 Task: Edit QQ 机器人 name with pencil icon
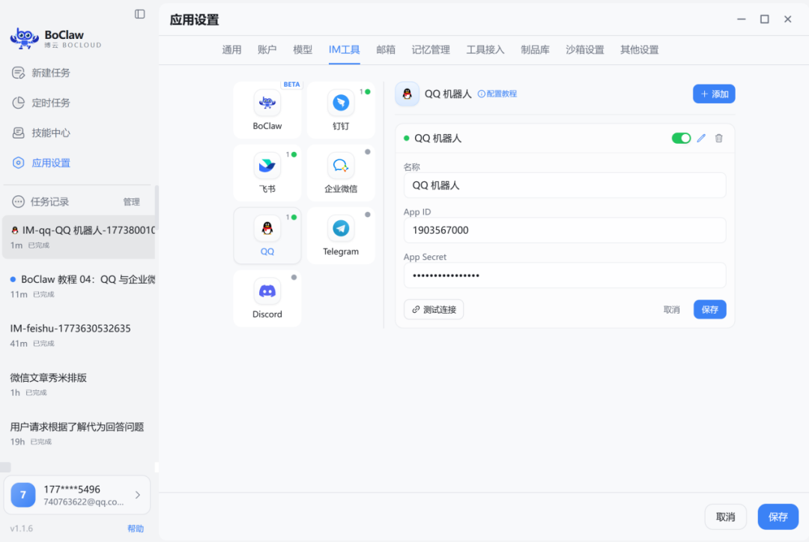(x=700, y=138)
